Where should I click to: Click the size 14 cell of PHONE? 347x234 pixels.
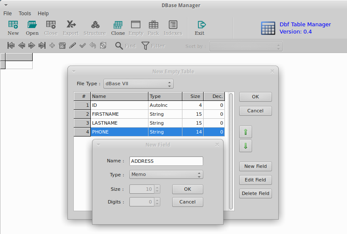pos(193,132)
